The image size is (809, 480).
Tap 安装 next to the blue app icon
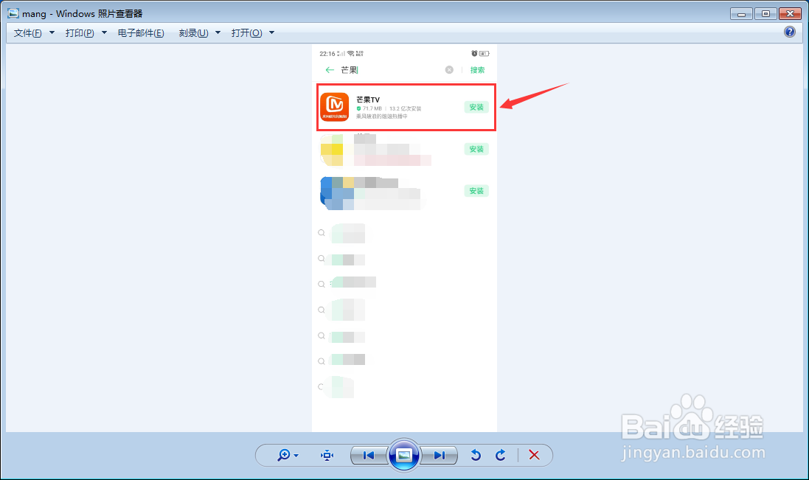[x=476, y=191]
